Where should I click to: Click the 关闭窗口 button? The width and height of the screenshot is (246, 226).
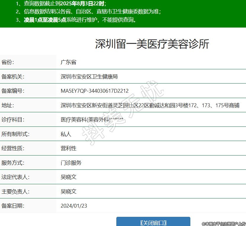click(153, 222)
